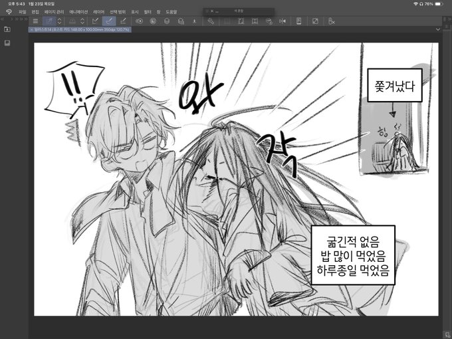452x339 pixels.
Task: Click the folder icon in left sidebar
Action: pyautogui.click(x=7, y=29)
